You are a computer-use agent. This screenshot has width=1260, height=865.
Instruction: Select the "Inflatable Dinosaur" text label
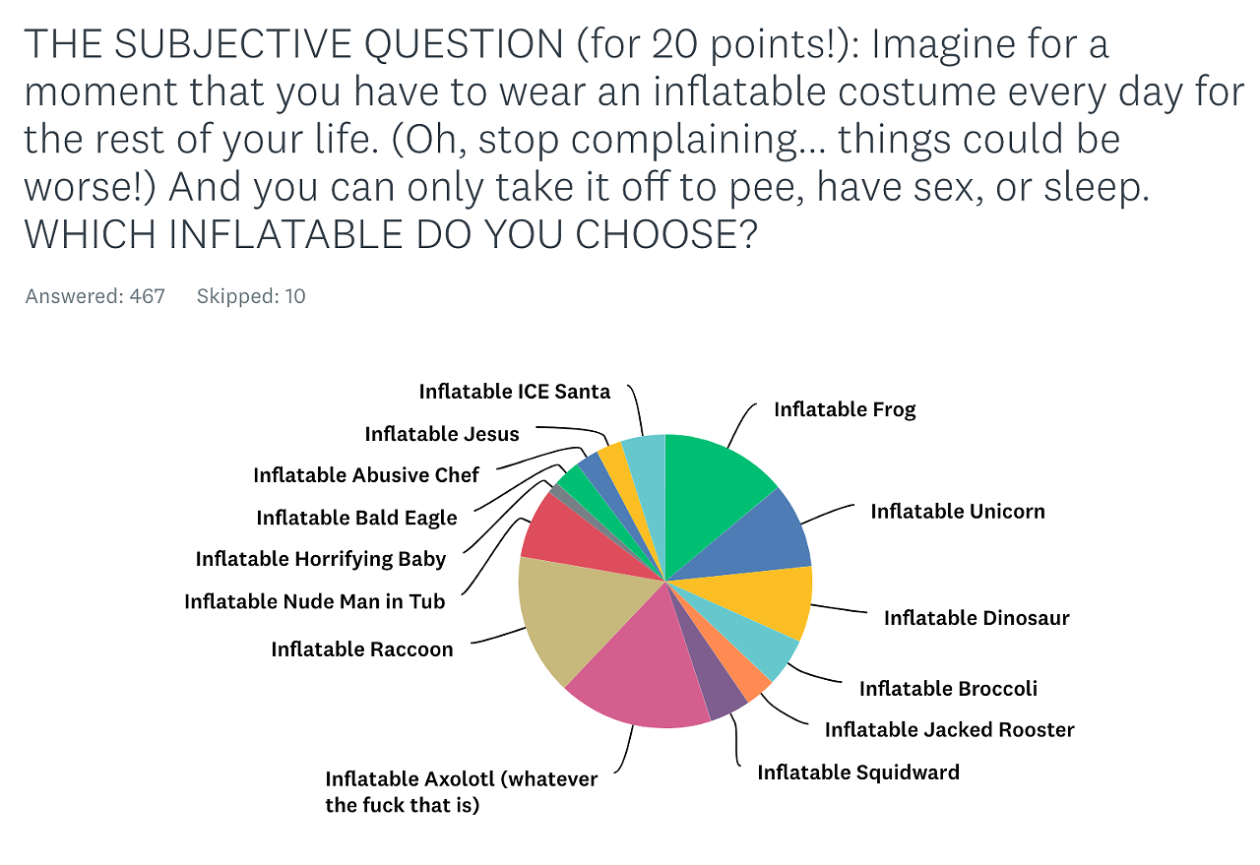(x=976, y=618)
